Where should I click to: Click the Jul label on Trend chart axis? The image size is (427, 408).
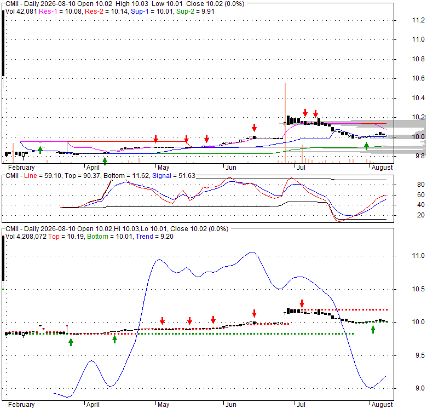(x=301, y=405)
